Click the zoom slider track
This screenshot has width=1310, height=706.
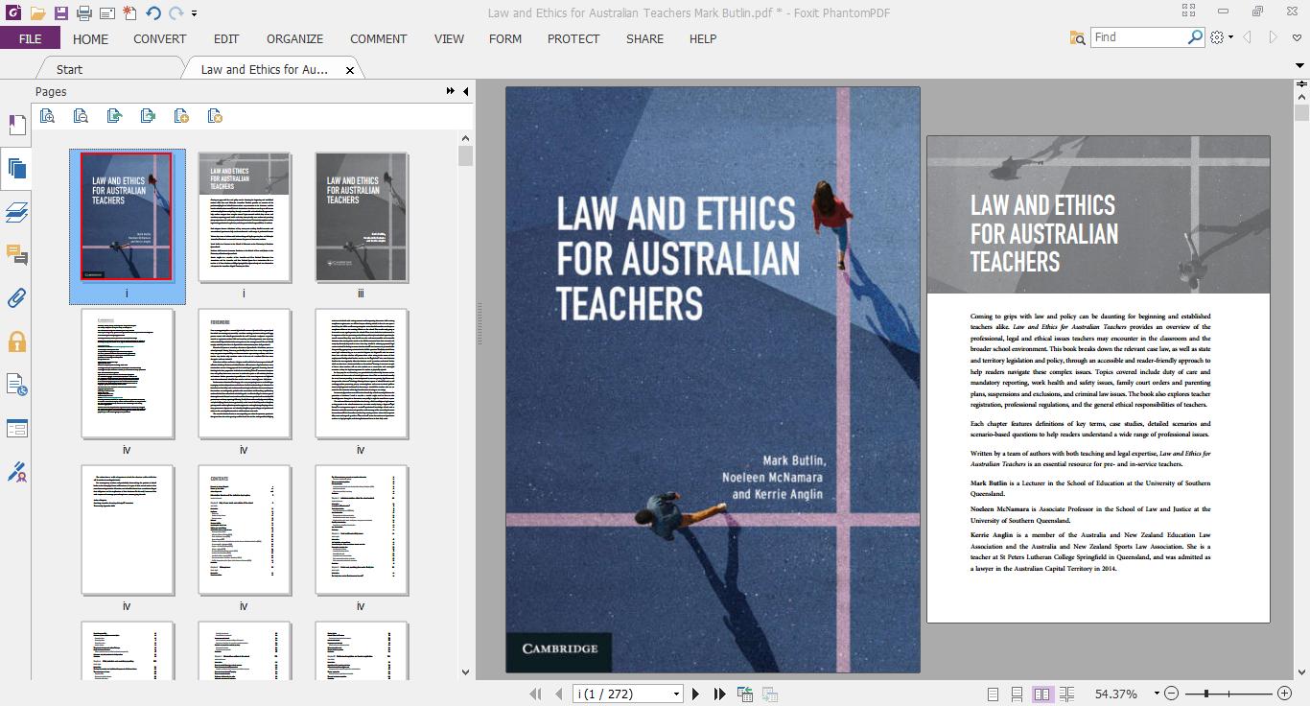tap(1228, 694)
